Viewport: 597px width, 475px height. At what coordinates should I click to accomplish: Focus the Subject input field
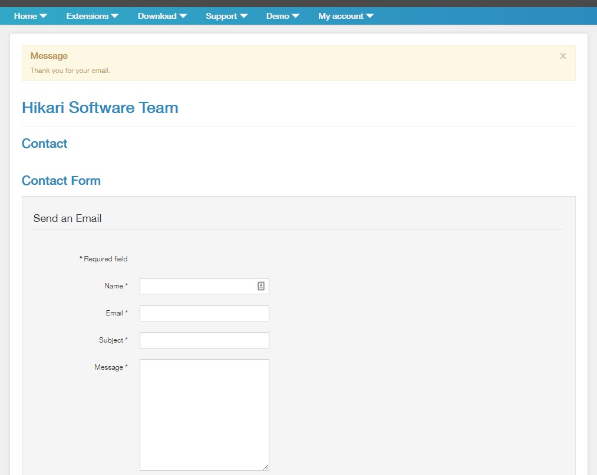[204, 340]
